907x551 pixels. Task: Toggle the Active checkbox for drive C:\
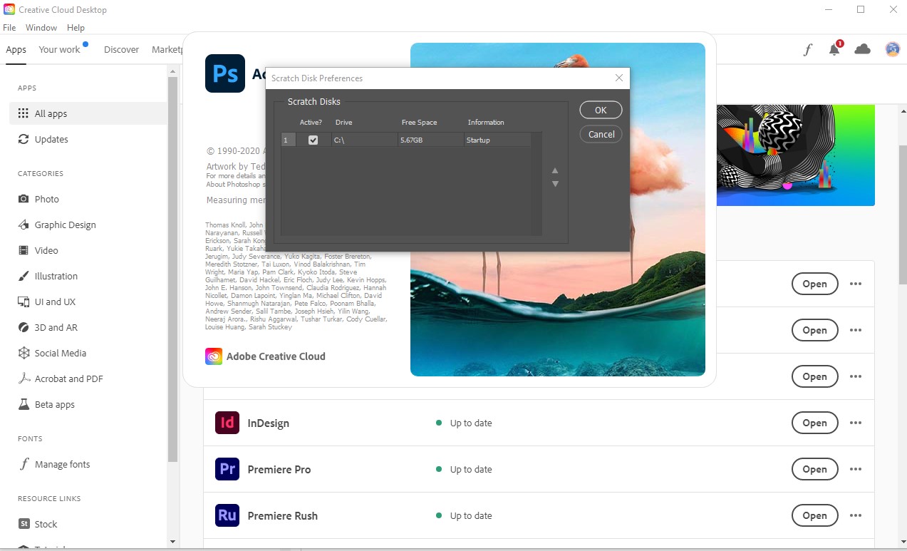click(x=313, y=140)
